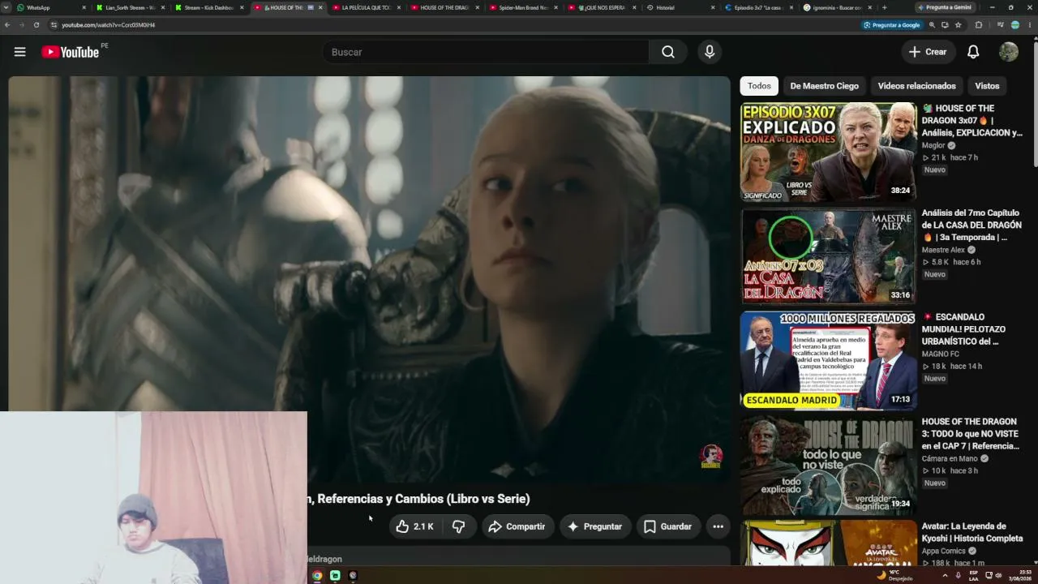Image resolution: width=1038 pixels, height=584 pixels.
Task: Visit the Maglor channel name
Action: 933,146
